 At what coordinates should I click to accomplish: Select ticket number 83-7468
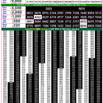tap(53, 2)
